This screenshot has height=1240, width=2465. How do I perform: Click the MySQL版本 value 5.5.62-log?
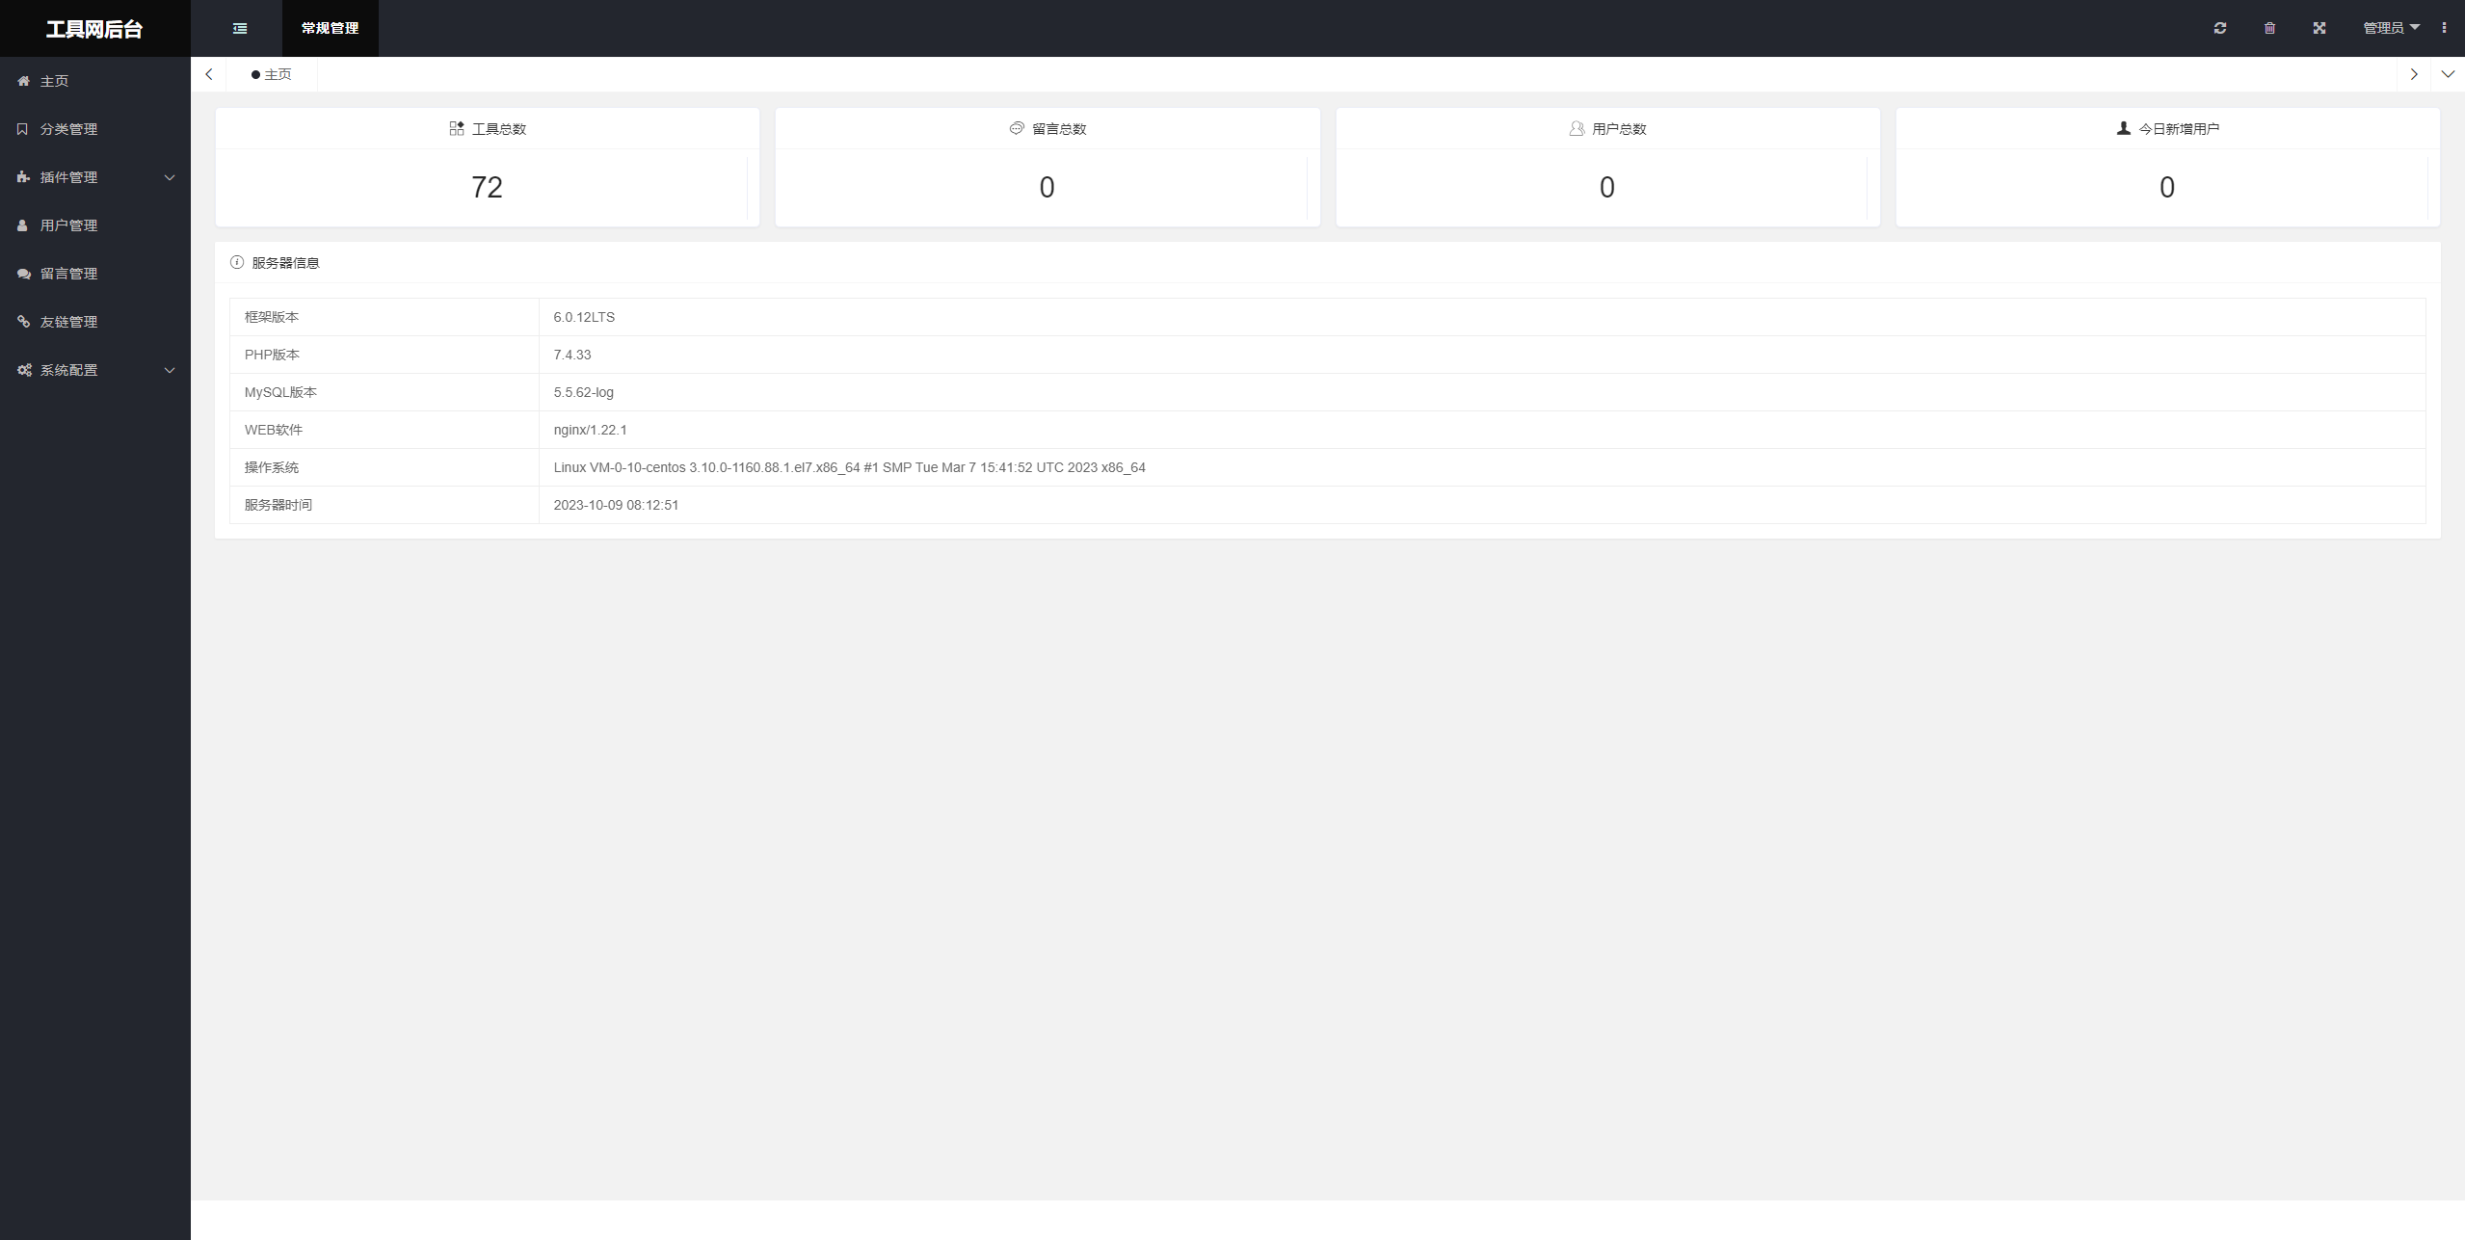tap(583, 392)
